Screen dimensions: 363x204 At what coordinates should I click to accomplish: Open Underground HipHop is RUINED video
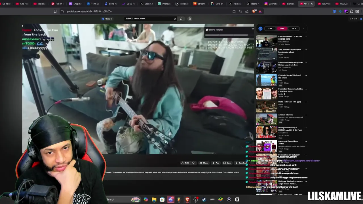click(x=290, y=129)
